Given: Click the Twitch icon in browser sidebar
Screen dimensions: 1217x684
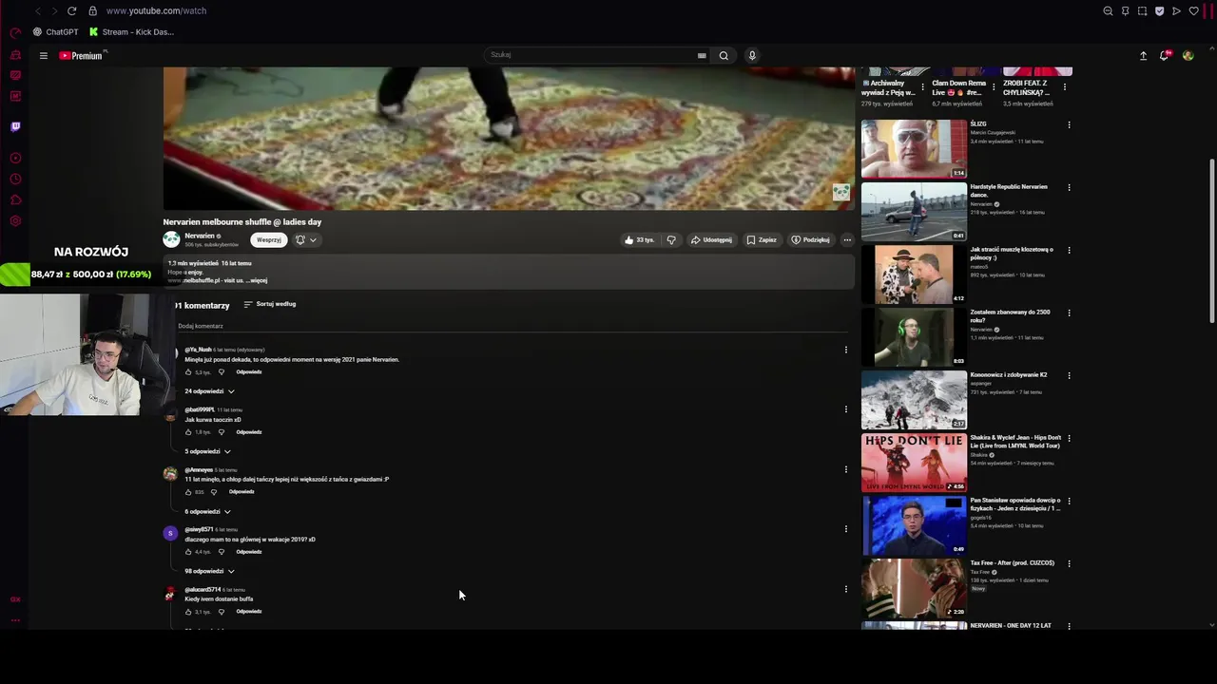Looking at the screenshot, I should [15, 126].
